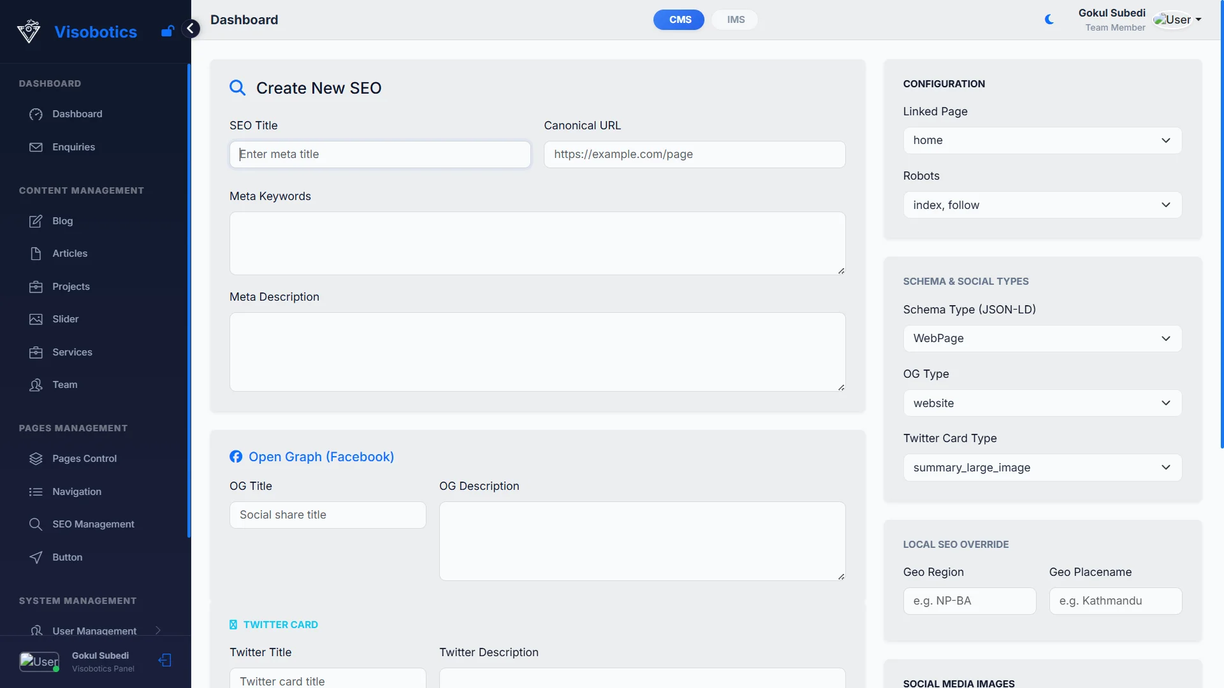Open the Team page in the sidebar
Image resolution: width=1224 pixels, height=688 pixels.
point(64,385)
